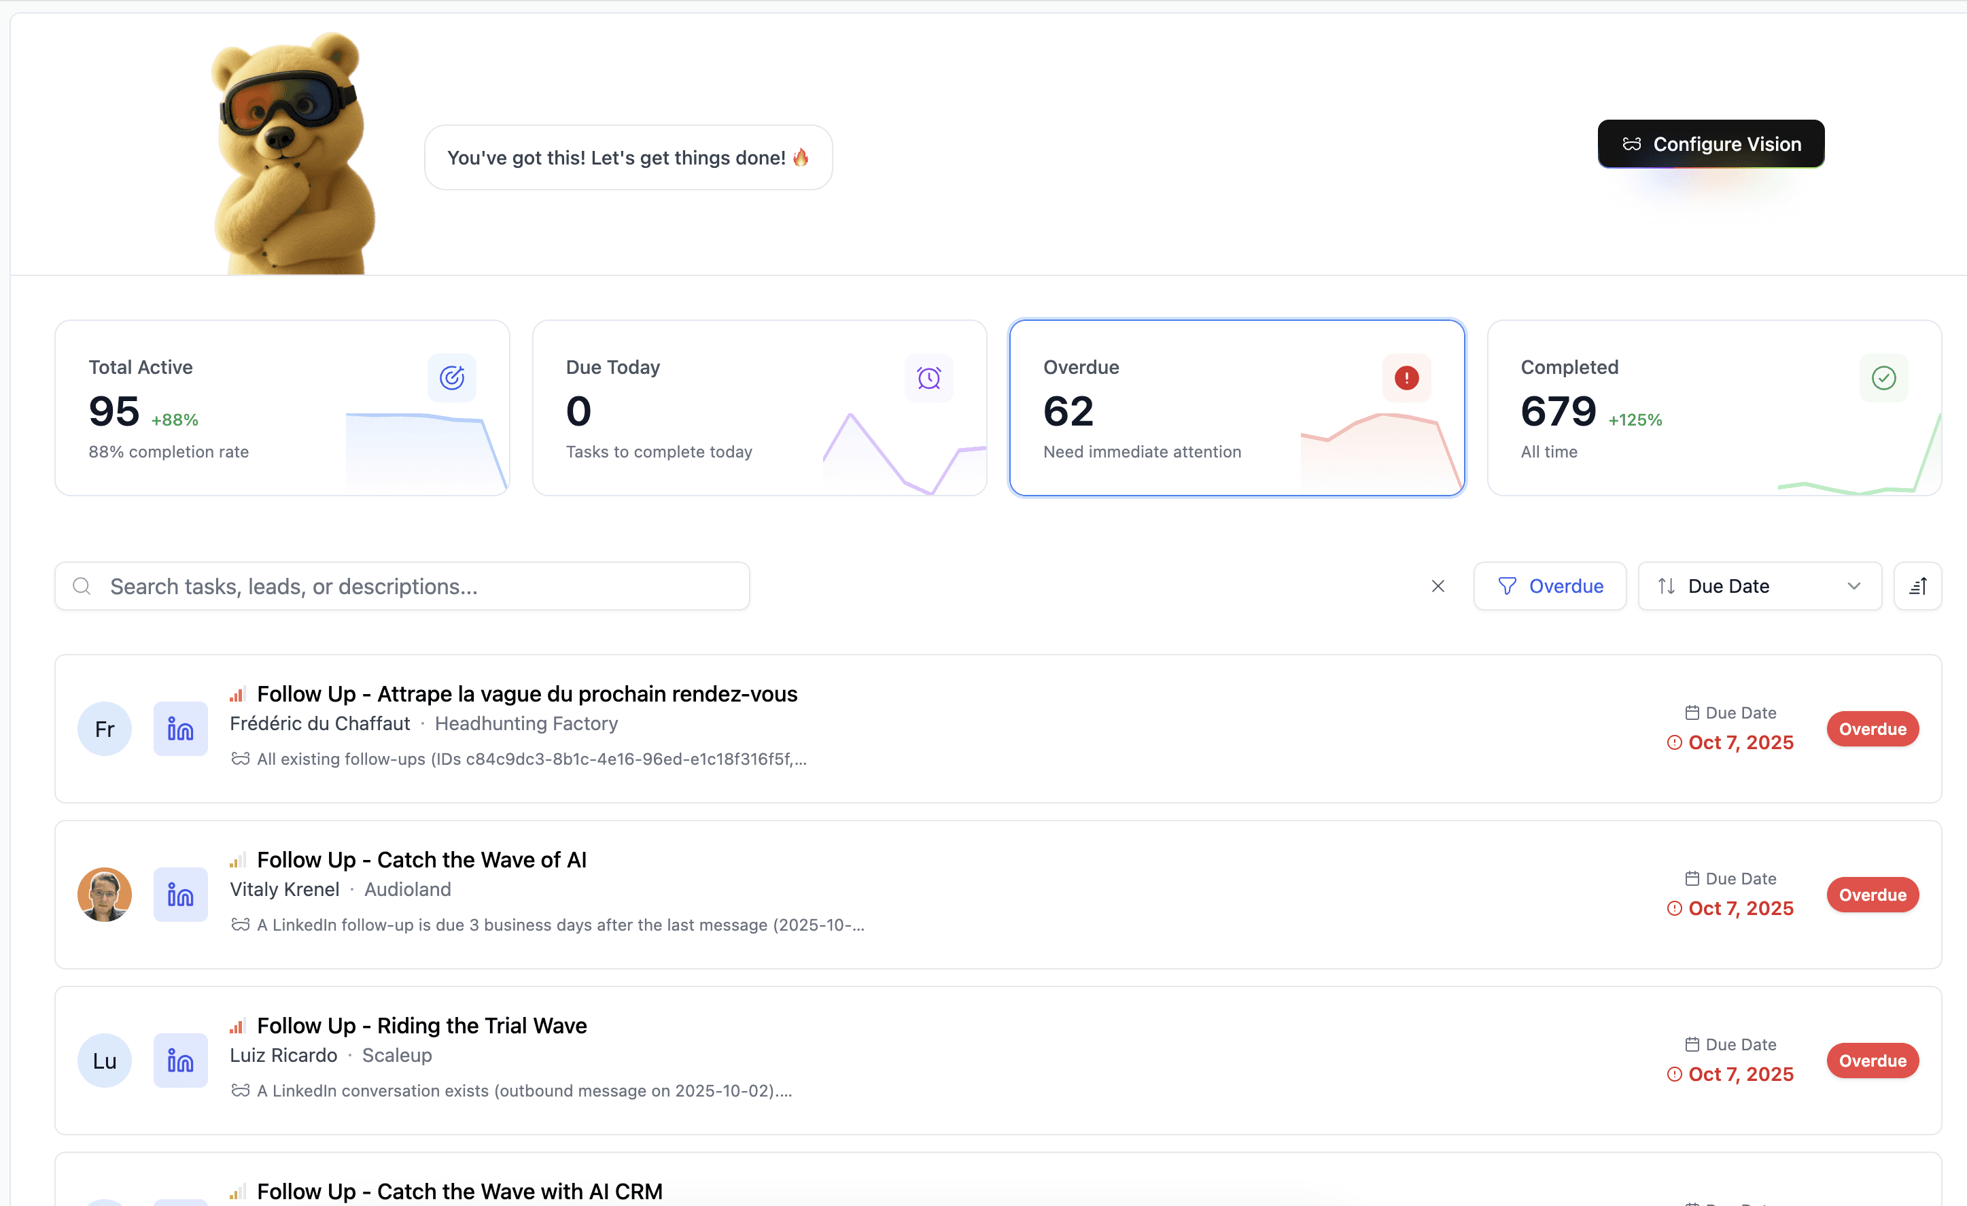Open the Lu avatar of Luiz Ricardo
Viewport: 1967px width, 1206px height.
pos(105,1061)
